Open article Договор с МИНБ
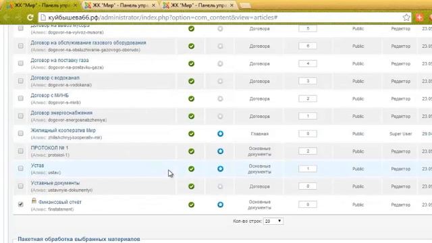This screenshot has width=432, height=243. 49,95
